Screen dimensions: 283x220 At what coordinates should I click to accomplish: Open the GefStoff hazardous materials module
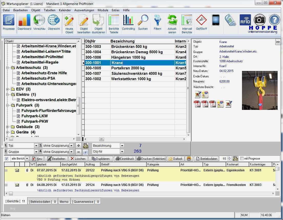pyautogui.click(x=201, y=23)
